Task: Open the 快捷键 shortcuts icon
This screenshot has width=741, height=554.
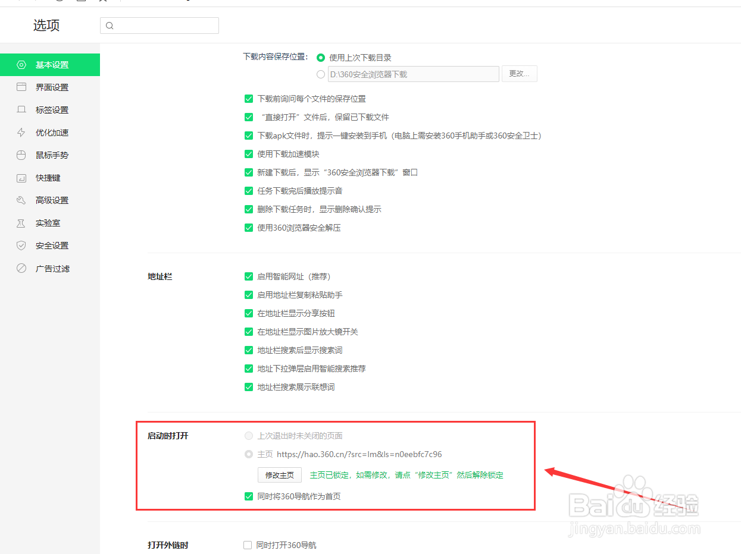Action: pyautogui.click(x=21, y=177)
